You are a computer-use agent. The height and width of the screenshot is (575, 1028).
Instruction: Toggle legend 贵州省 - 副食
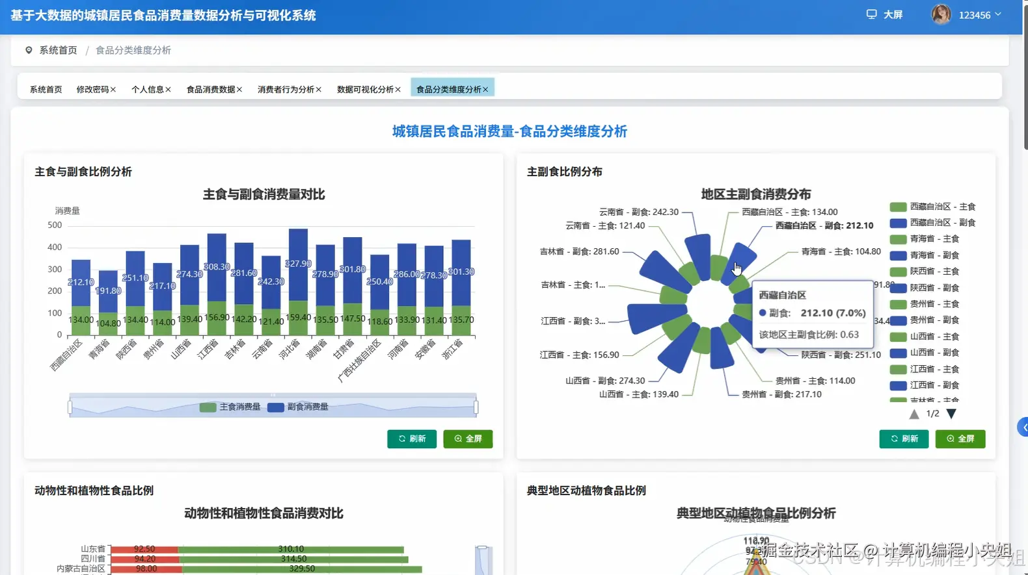point(925,320)
